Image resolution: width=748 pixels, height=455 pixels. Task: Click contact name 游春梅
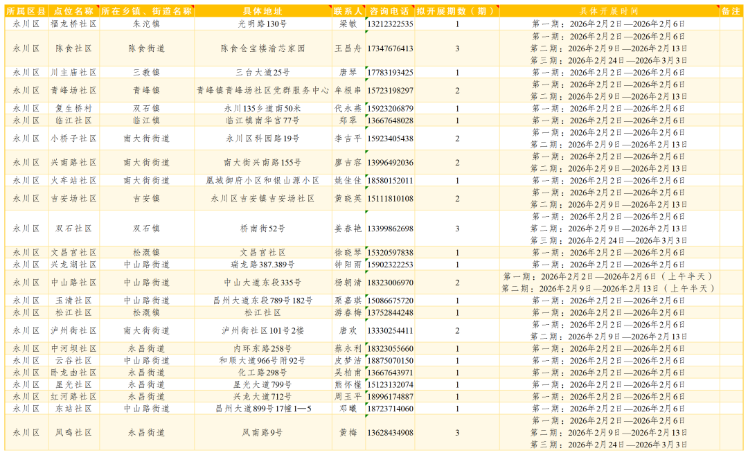pos(348,312)
